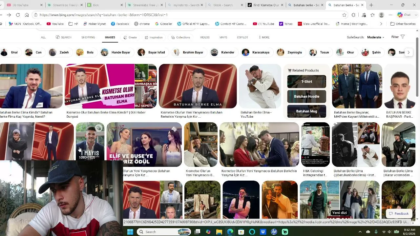Viewport: 420px width, 236px height.
Task: Open the Kick tab
Action: (x=106, y=5)
